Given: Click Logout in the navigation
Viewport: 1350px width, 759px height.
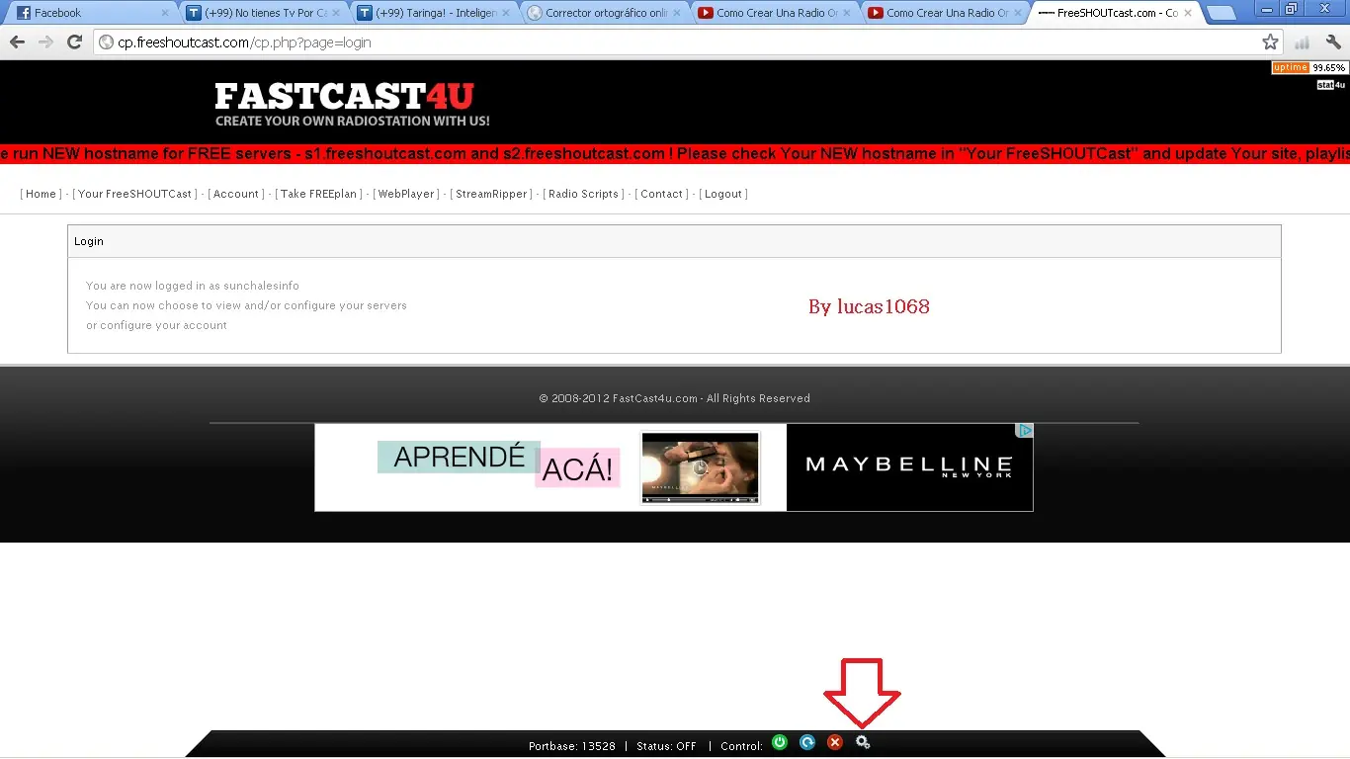Looking at the screenshot, I should (x=723, y=194).
